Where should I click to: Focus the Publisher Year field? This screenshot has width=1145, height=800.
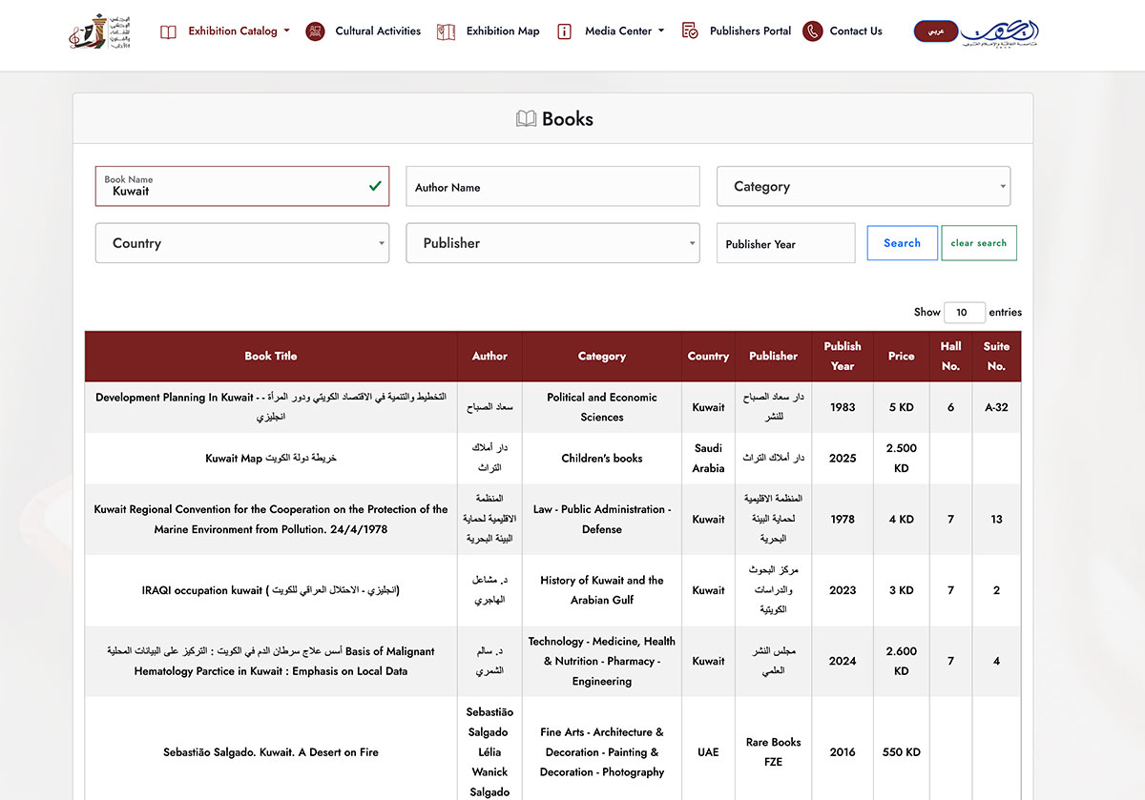pyautogui.click(x=785, y=243)
